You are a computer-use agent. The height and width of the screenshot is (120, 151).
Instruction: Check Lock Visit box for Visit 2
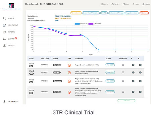pyautogui.click(x=123, y=72)
